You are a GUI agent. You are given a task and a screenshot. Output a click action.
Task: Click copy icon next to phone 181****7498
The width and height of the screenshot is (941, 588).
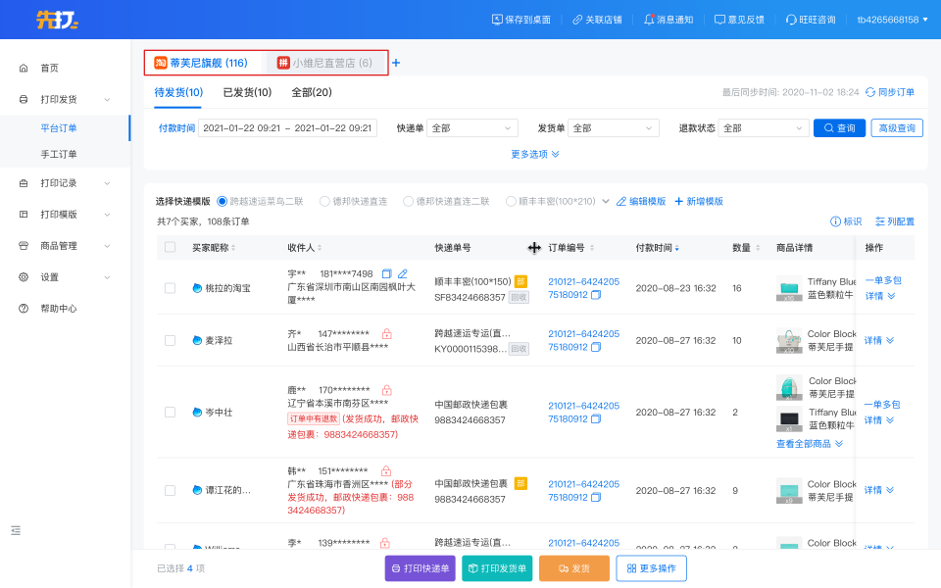click(x=386, y=273)
